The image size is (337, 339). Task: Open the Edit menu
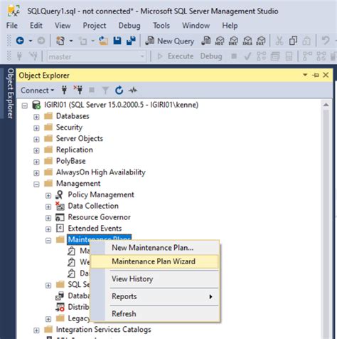[36, 26]
